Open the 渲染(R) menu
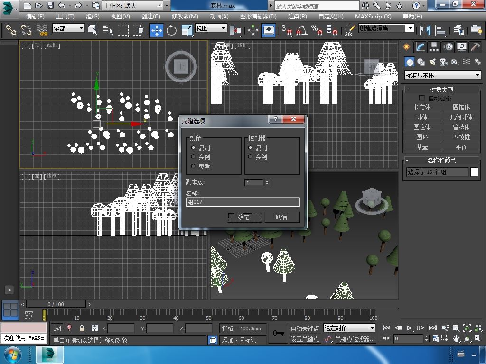486x364 pixels. pos(297,16)
